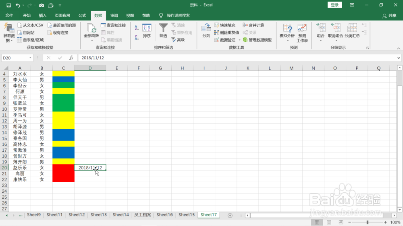Switch to the Home (开始) tab
Image resolution: width=403 pixels, height=226 pixels.
pos(27,15)
